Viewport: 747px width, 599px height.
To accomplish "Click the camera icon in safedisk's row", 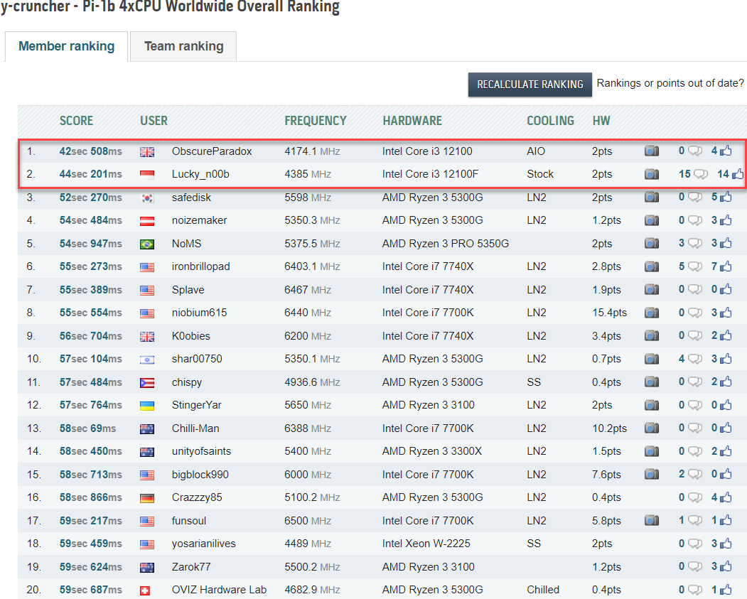I will pyautogui.click(x=651, y=198).
